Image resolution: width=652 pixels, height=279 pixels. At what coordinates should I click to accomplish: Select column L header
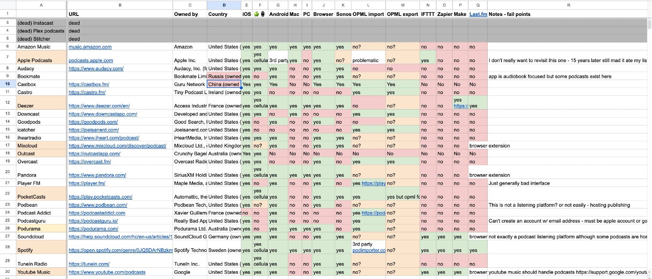pos(368,5)
